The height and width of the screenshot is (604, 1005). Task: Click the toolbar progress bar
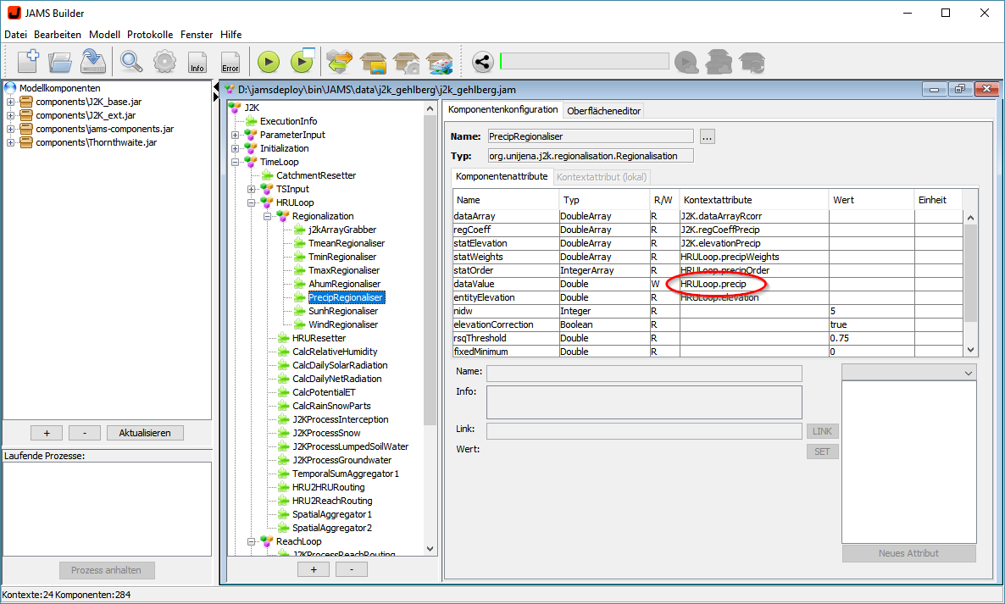pos(584,62)
